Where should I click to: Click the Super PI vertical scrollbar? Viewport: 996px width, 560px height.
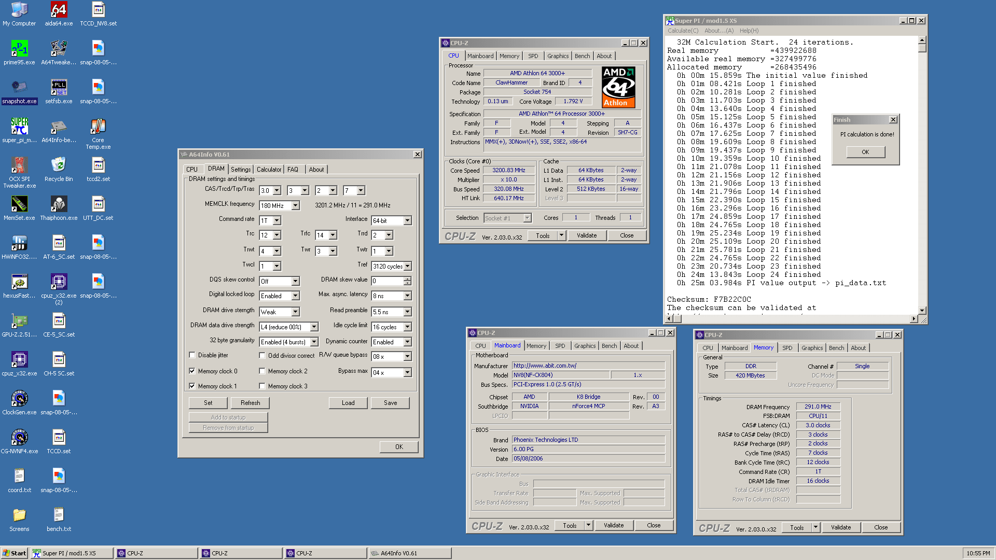922,175
